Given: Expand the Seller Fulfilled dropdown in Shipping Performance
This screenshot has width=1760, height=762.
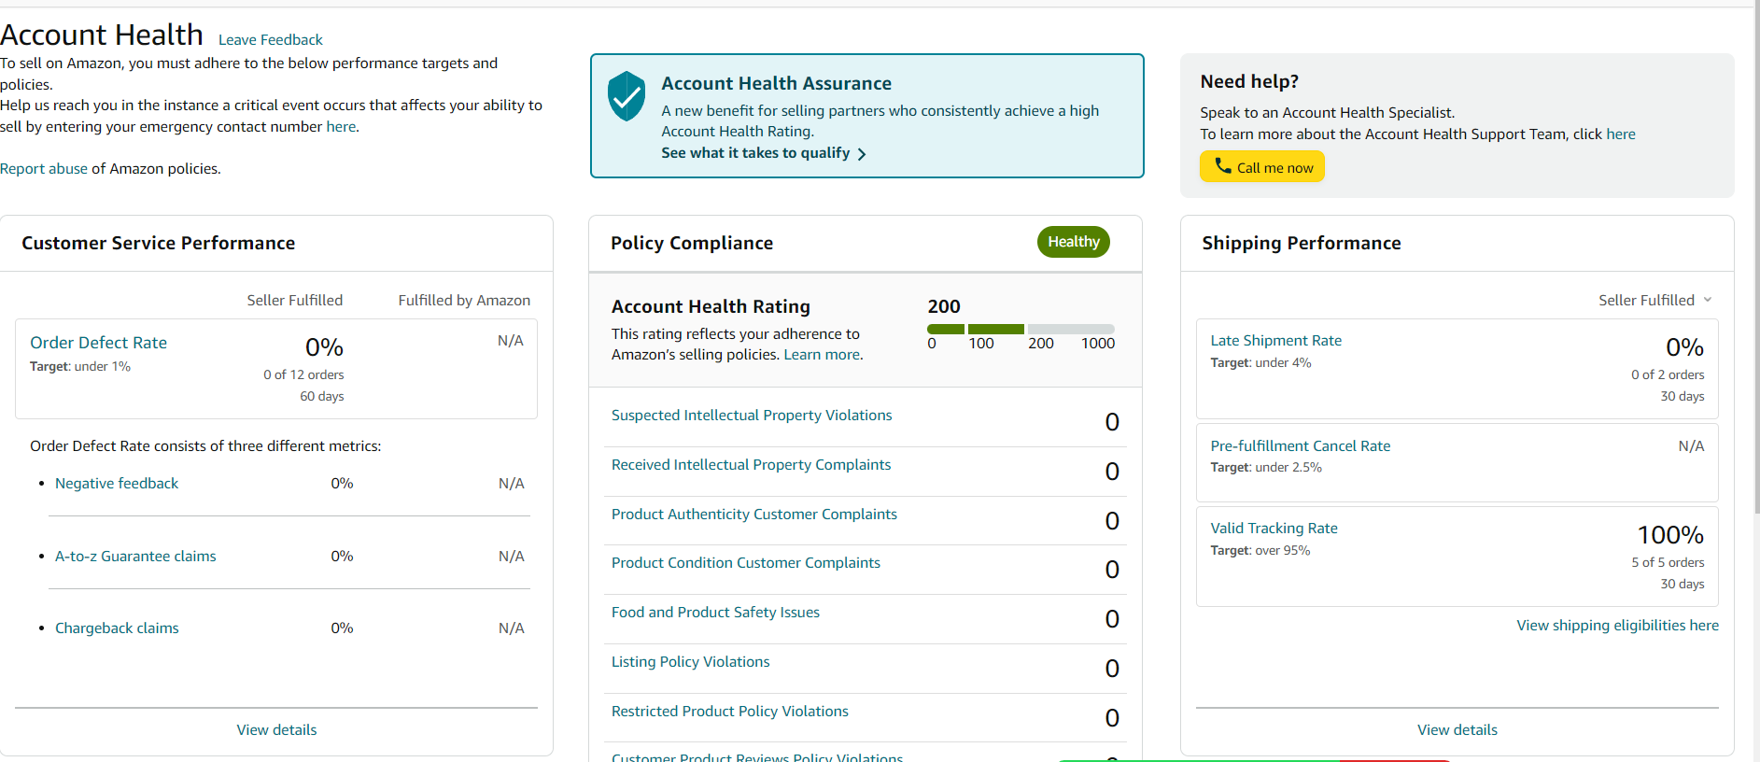Looking at the screenshot, I should (1654, 300).
